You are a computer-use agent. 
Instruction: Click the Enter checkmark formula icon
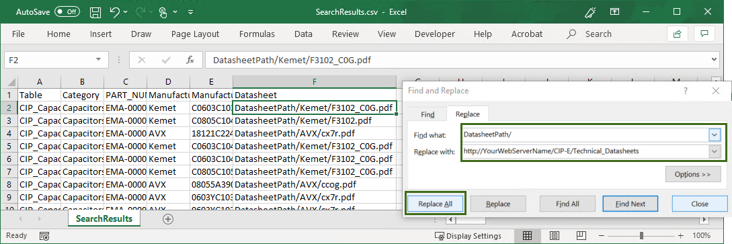pyautogui.click(x=166, y=60)
